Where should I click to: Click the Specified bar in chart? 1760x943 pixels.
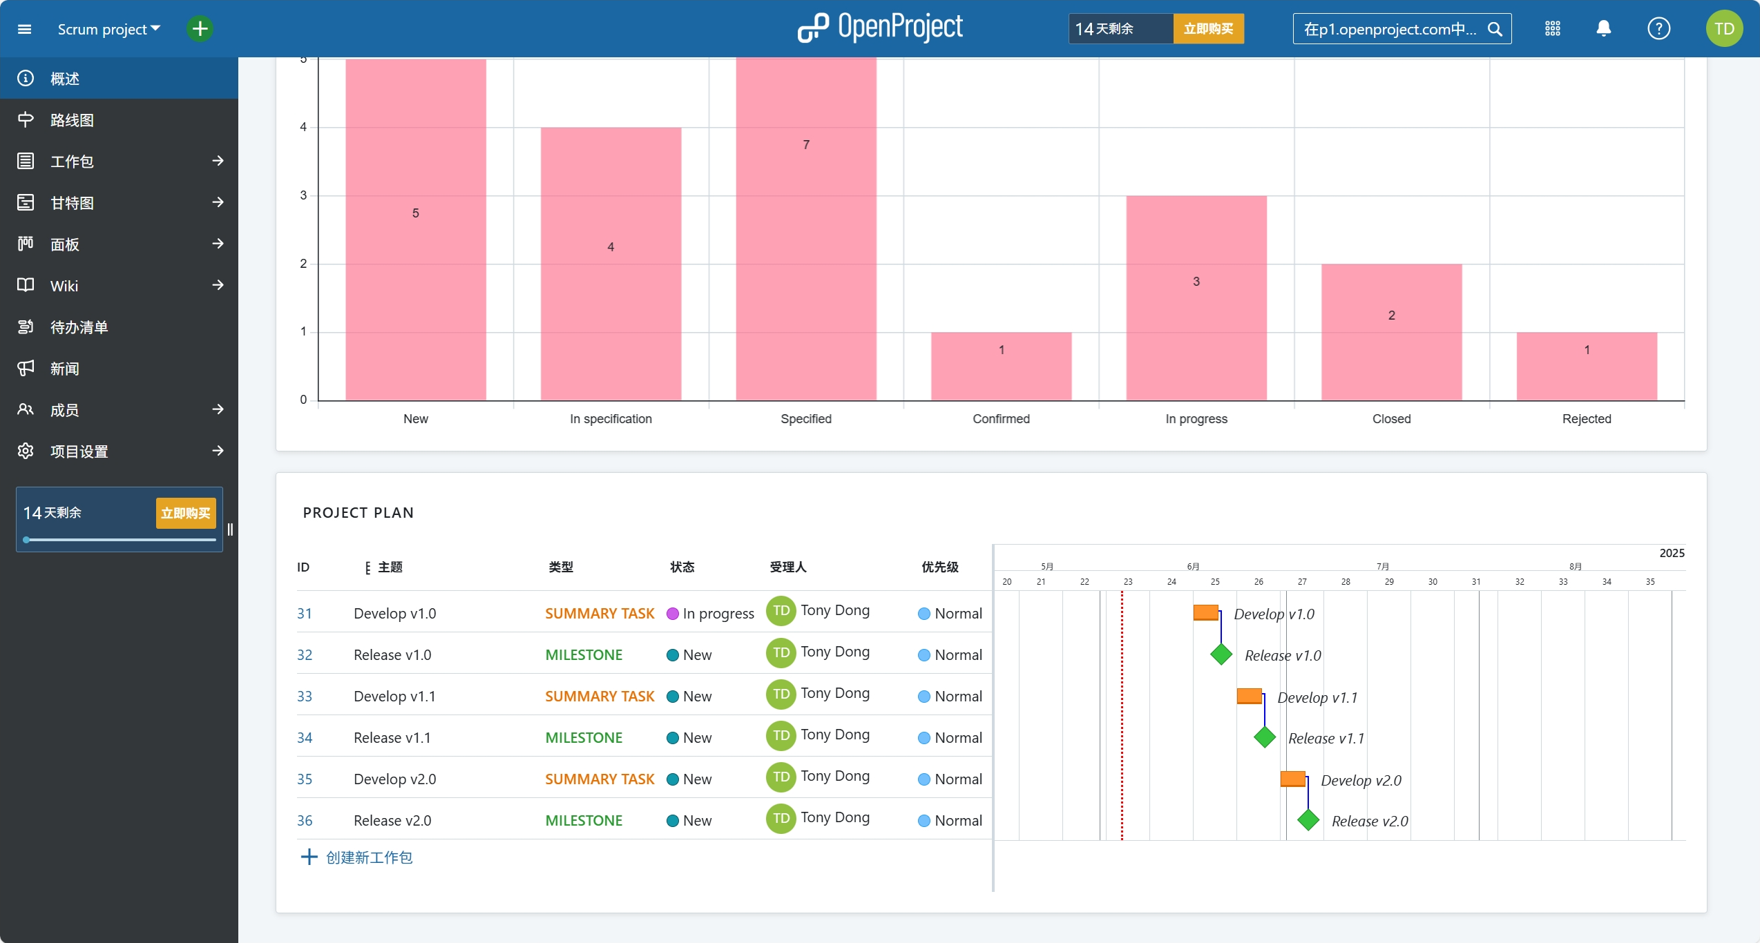(x=806, y=229)
